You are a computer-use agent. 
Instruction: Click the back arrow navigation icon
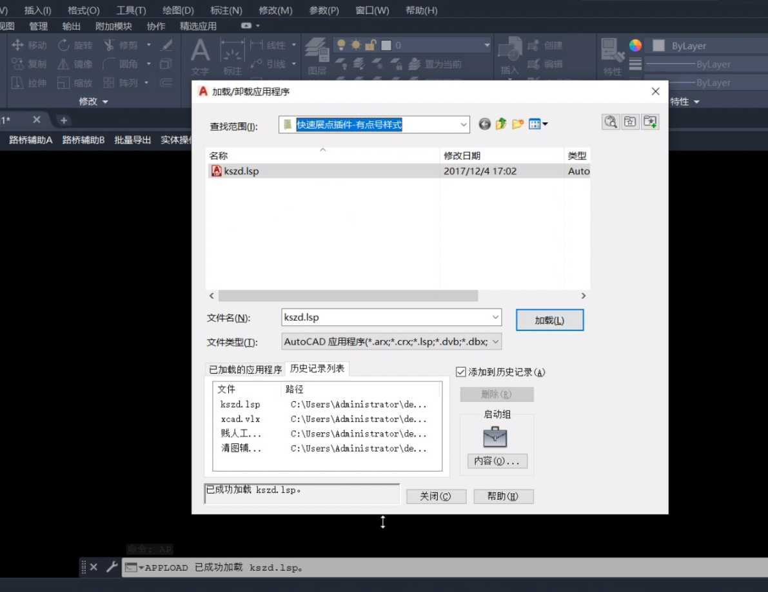coord(485,124)
